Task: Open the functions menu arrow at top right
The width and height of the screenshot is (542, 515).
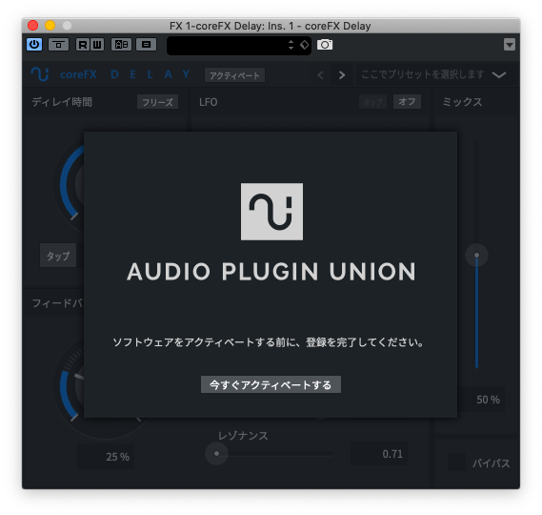Action: 510,45
